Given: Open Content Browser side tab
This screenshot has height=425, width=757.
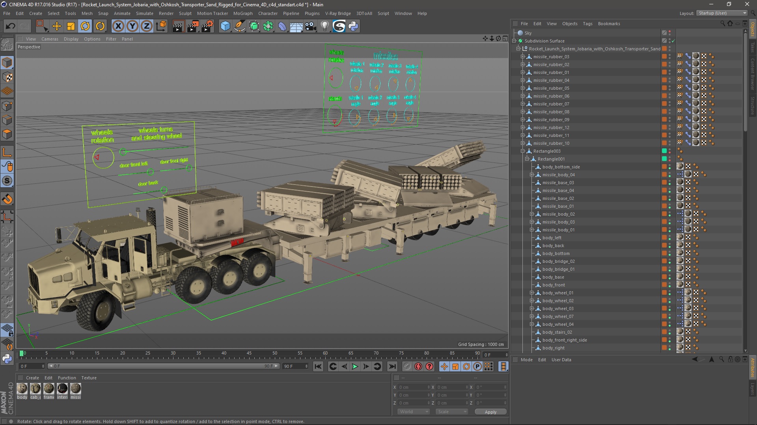Looking at the screenshot, I should coord(753,74).
